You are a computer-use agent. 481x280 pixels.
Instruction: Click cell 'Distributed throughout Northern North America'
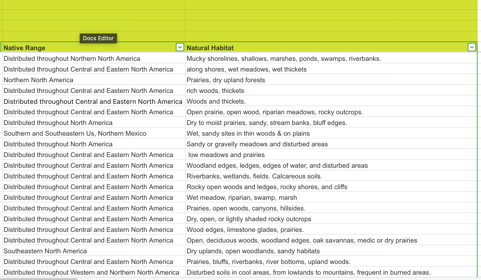tap(94, 59)
